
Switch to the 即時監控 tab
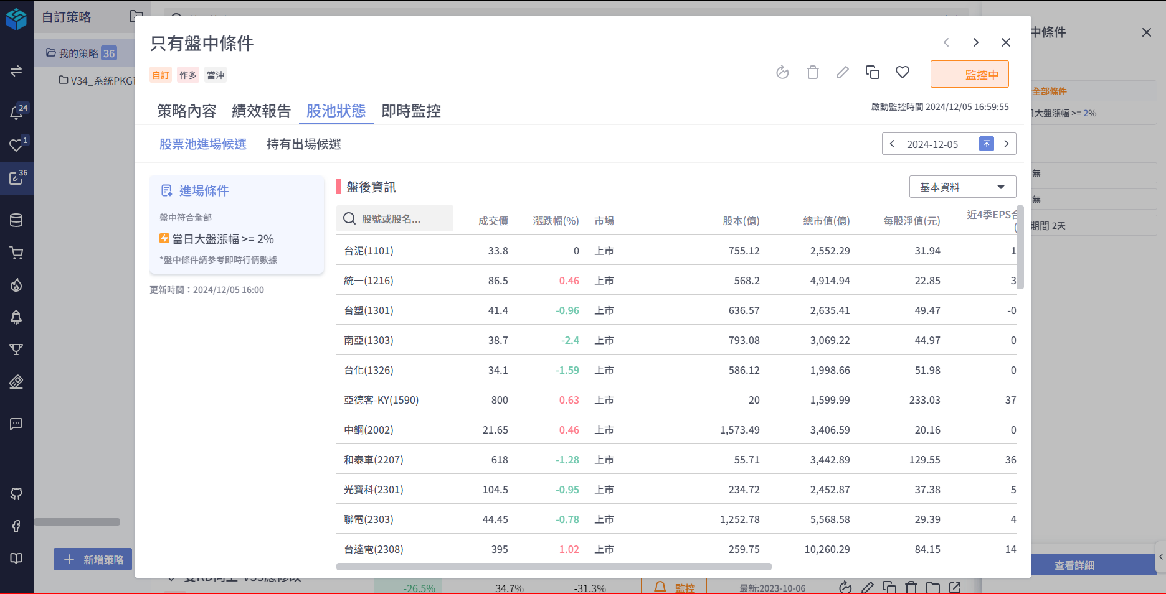(411, 111)
